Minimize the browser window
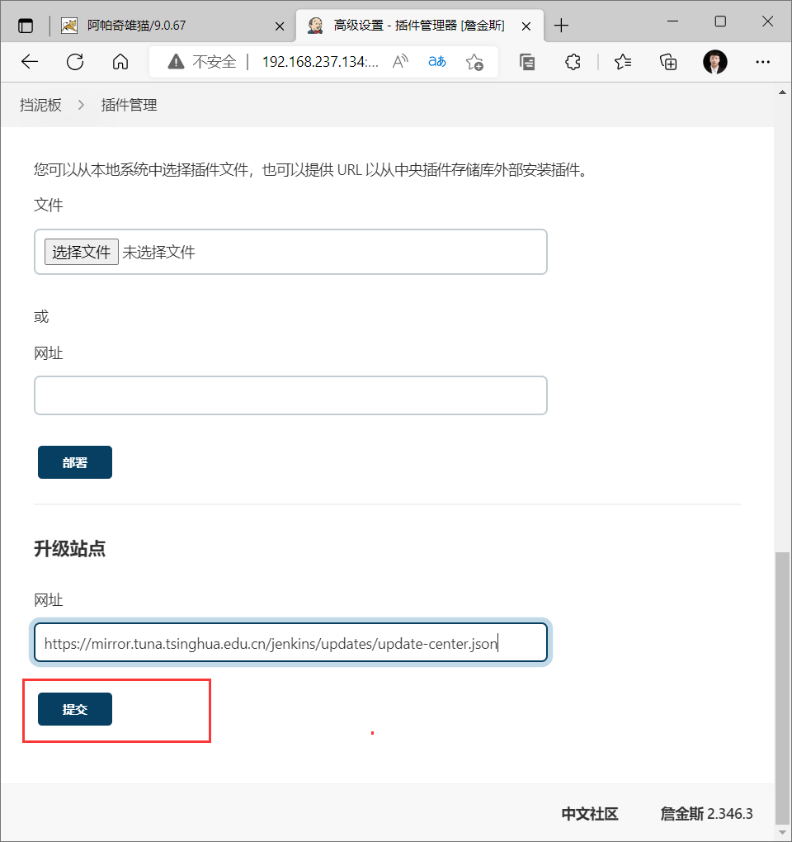792x842 pixels. pyautogui.click(x=673, y=21)
